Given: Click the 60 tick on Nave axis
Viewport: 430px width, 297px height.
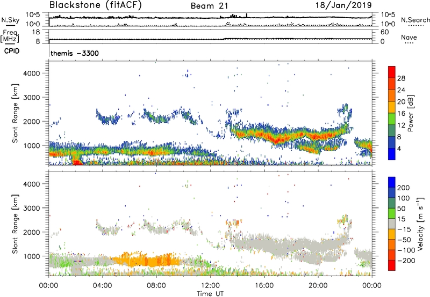Looking at the screenshot, I should 385,32.
